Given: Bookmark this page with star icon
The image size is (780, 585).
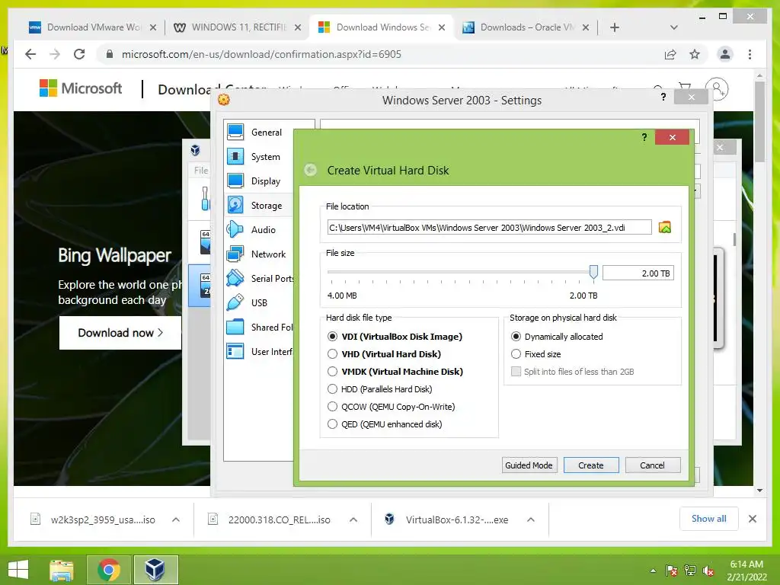Looking at the screenshot, I should (x=695, y=54).
